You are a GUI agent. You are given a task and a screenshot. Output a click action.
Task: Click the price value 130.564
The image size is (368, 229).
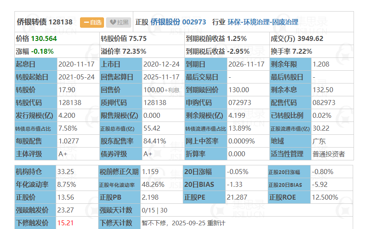44,38
